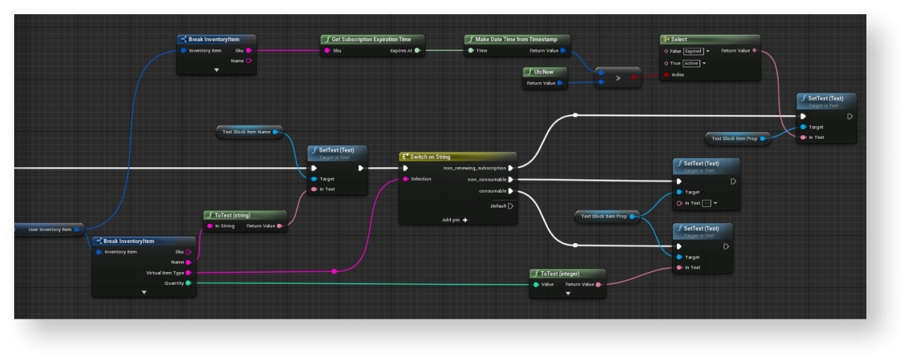The height and width of the screenshot is (362, 909).
Task: Open True value dropdown on Select node
Action: (x=704, y=64)
